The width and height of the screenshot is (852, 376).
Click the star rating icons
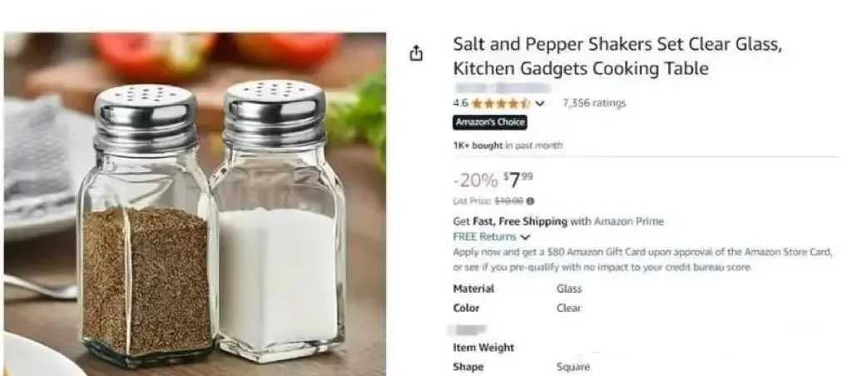[500, 103]
